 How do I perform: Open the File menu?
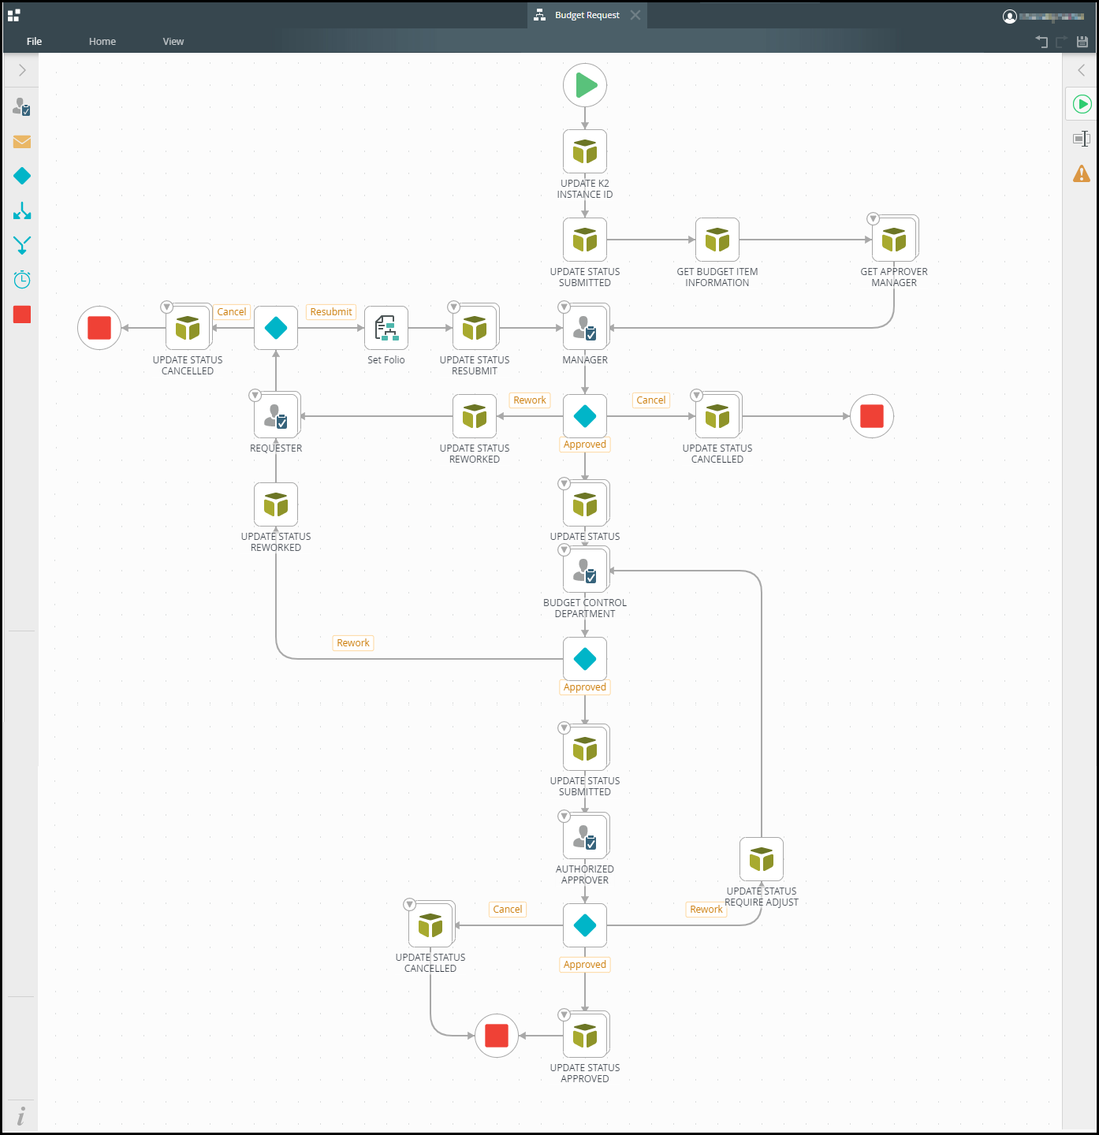click(x=34, y=42)
